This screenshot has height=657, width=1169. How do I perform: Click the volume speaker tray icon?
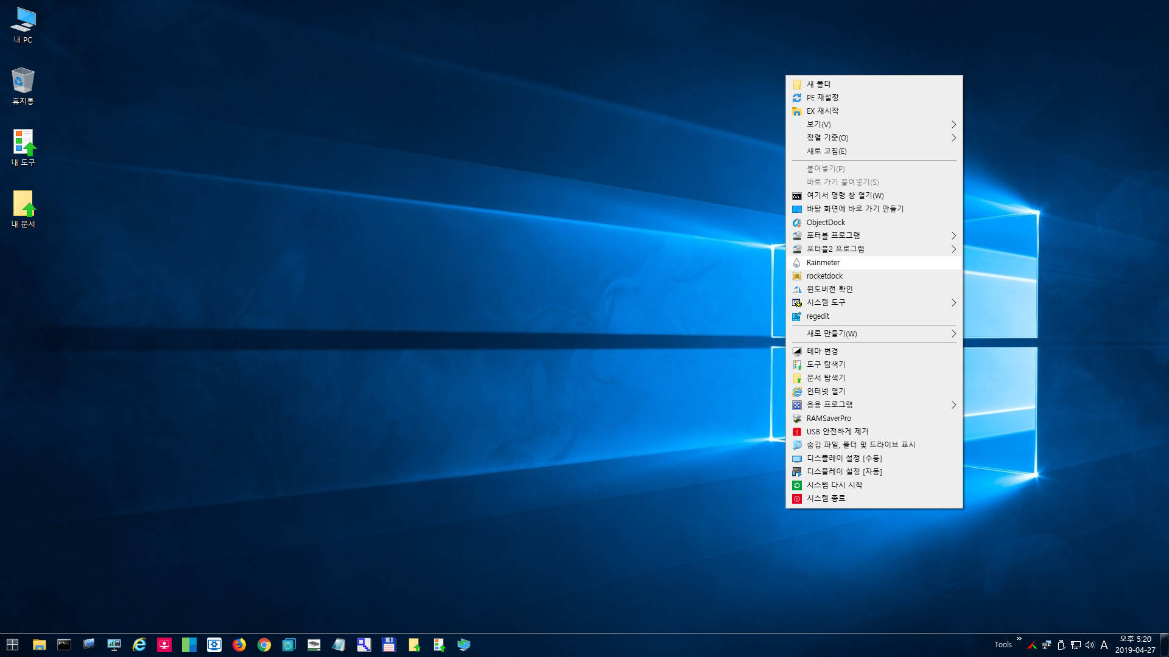coord(1090,645)
